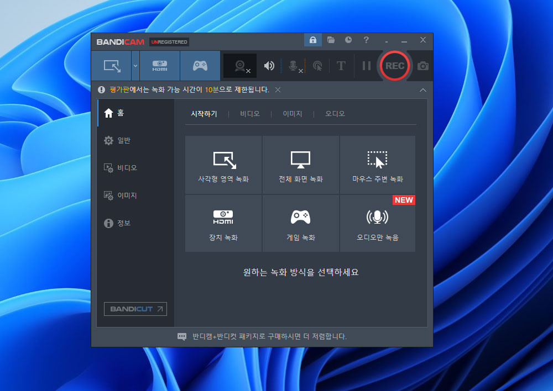553x391 pixels.
Task: Dismiss the trial version 10분 notice
Action: click(278, 90)
